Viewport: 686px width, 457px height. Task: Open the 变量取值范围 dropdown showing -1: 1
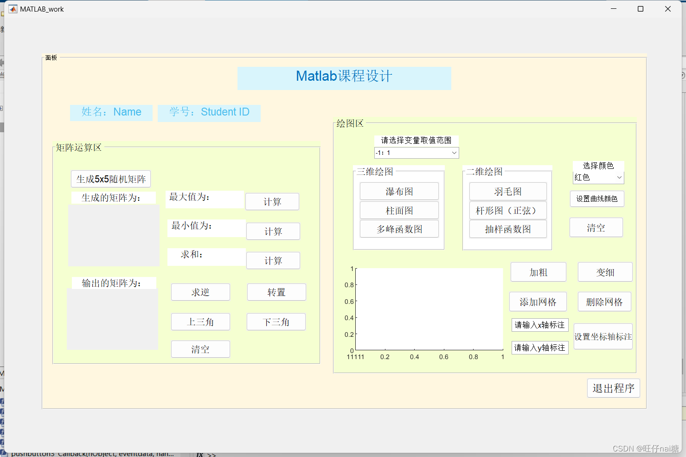(417, 153)
